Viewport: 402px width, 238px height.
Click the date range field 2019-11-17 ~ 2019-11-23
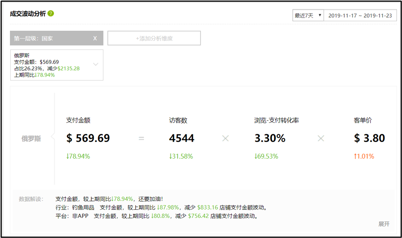[360, 16]
